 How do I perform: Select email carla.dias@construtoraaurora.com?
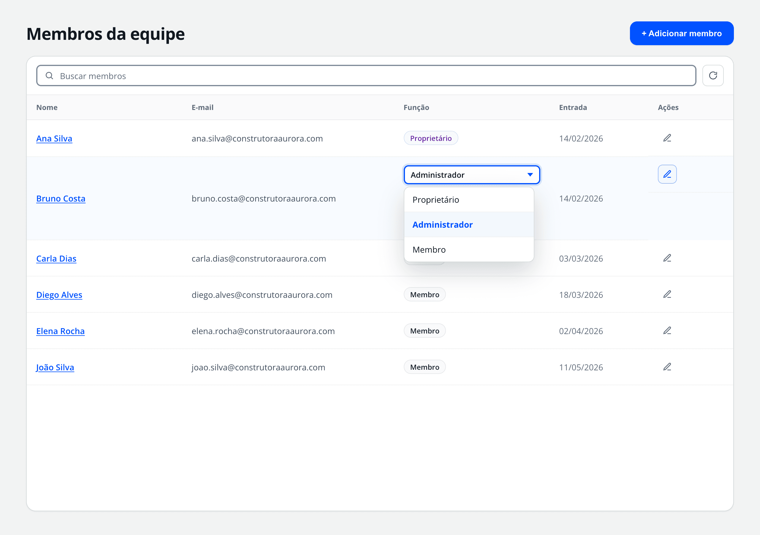(x=259, y=258)
